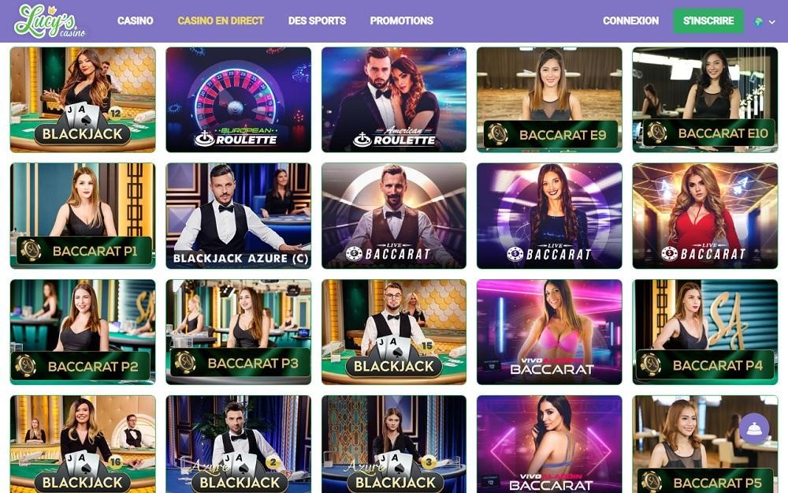This screenshot has width=788, height=493.
Task: Click the S'inscrire signup button
Action: (708, 21)
